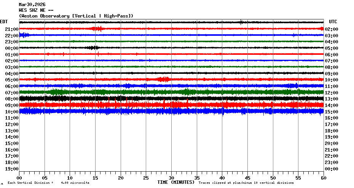This screenshot has height=188, width=354.
Task: Pick the 15 minute tick on time axis
Action: pos(95,178)
